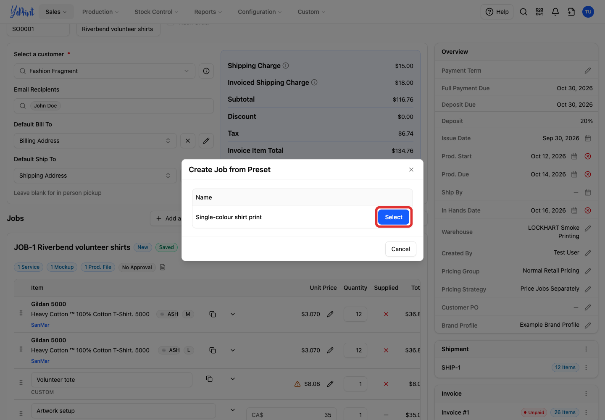Toggle Supplied for Gildan 5000 ASH M
605x420 pixels.
(x=386, y=314)
